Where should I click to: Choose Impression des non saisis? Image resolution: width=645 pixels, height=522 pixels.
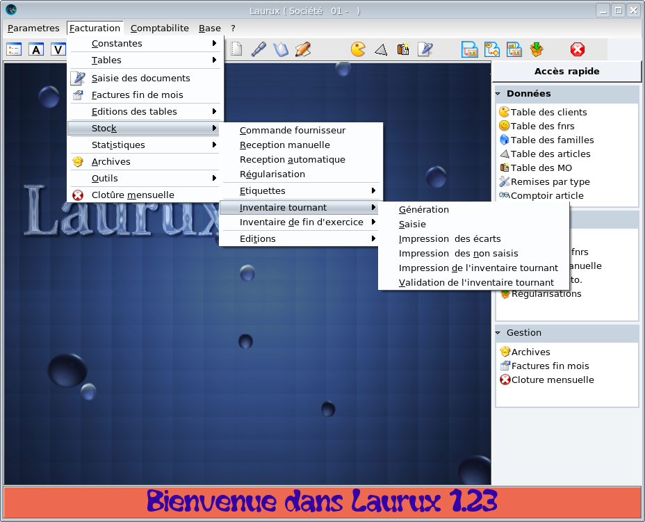[x=474, y=254]
